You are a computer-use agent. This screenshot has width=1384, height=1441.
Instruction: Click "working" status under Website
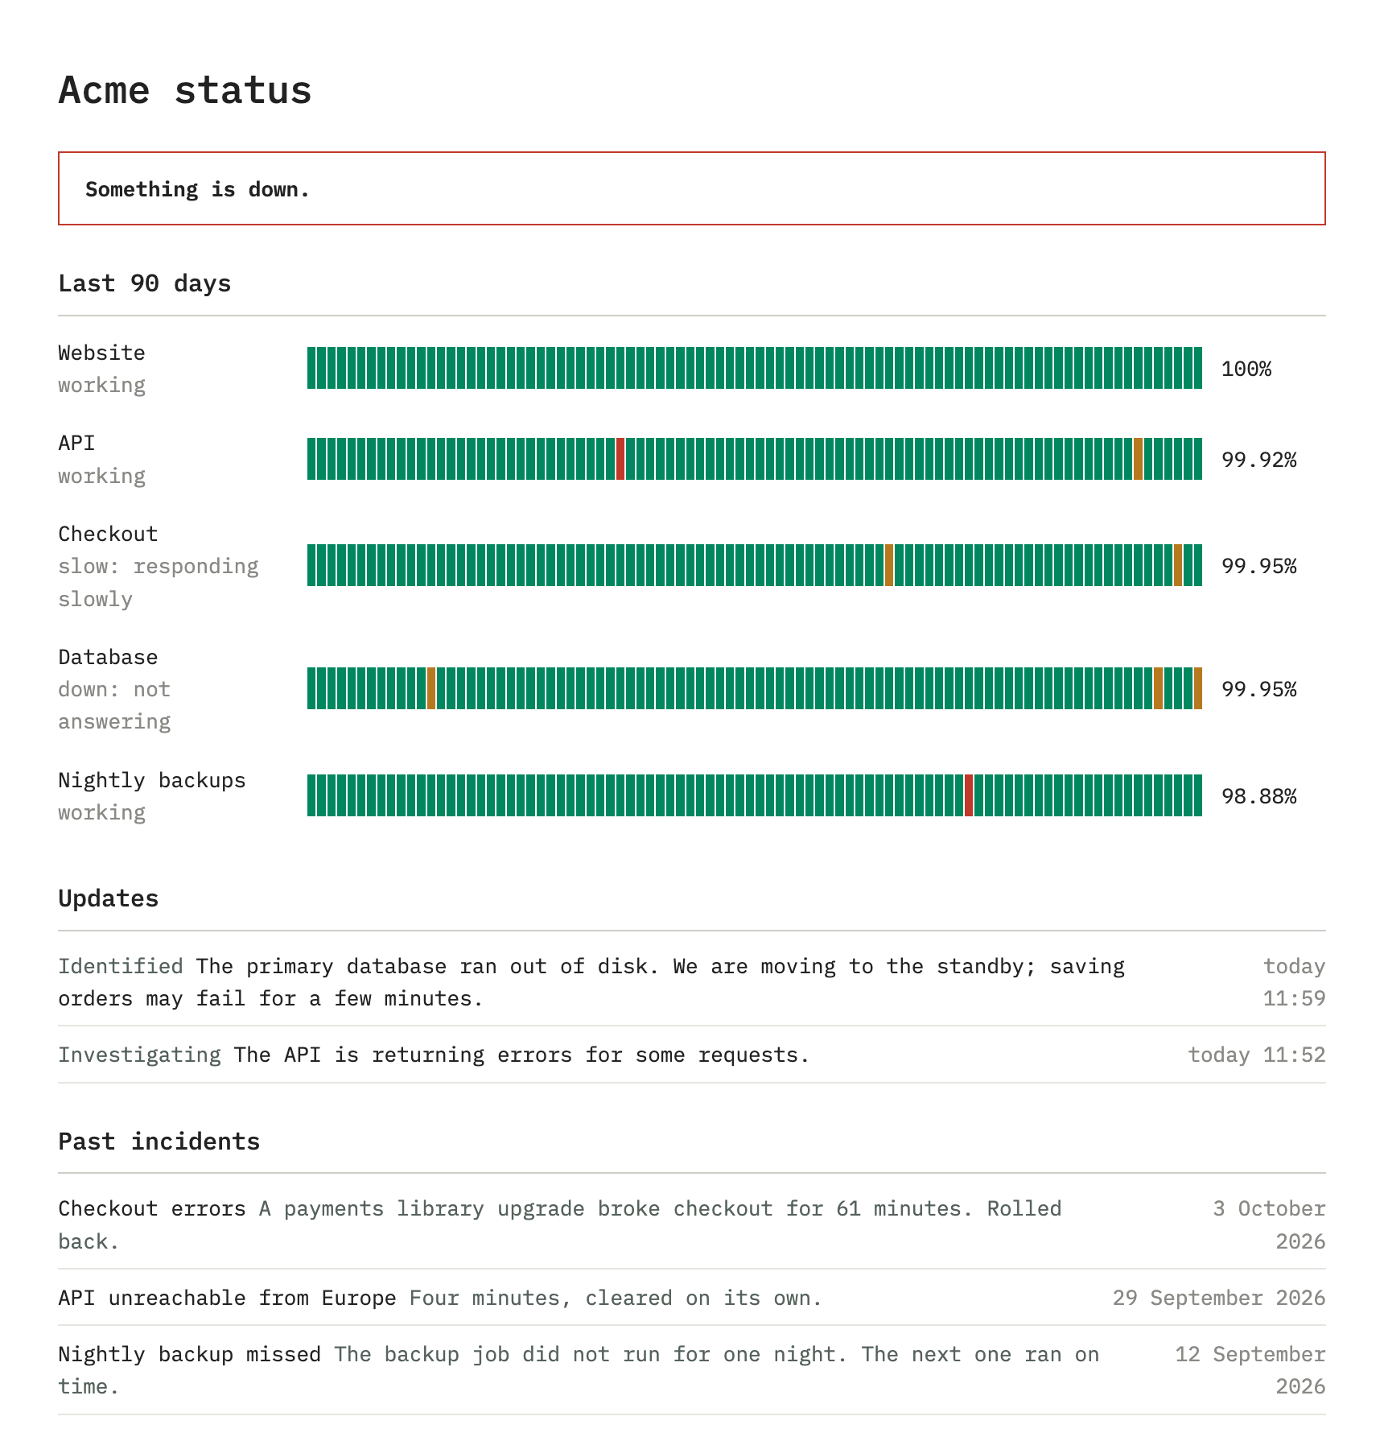(x=101, y=385)
